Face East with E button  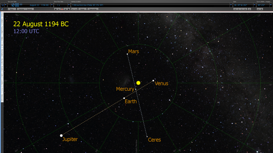(242, 9)
